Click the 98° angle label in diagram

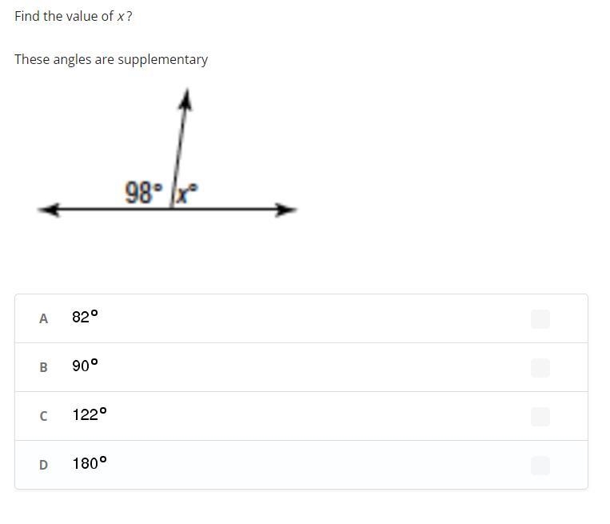pos(143,192)
